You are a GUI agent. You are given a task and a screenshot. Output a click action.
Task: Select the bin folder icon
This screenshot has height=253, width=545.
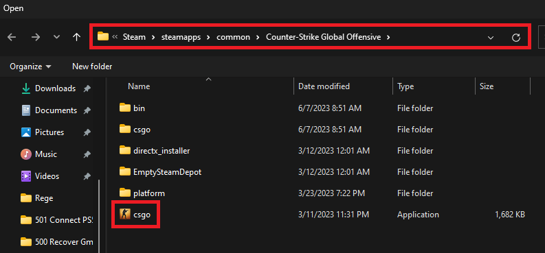(125, 108)
